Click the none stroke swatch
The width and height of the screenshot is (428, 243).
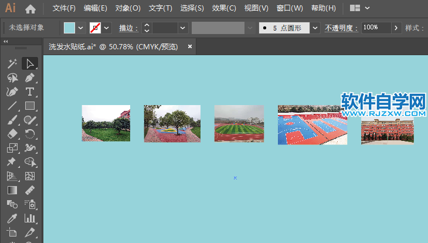pos(95,28)
